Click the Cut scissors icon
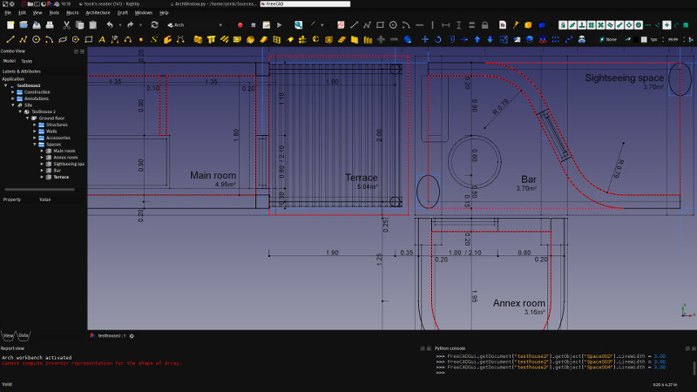This screenshot has width=697, height=392. point(67,25)
